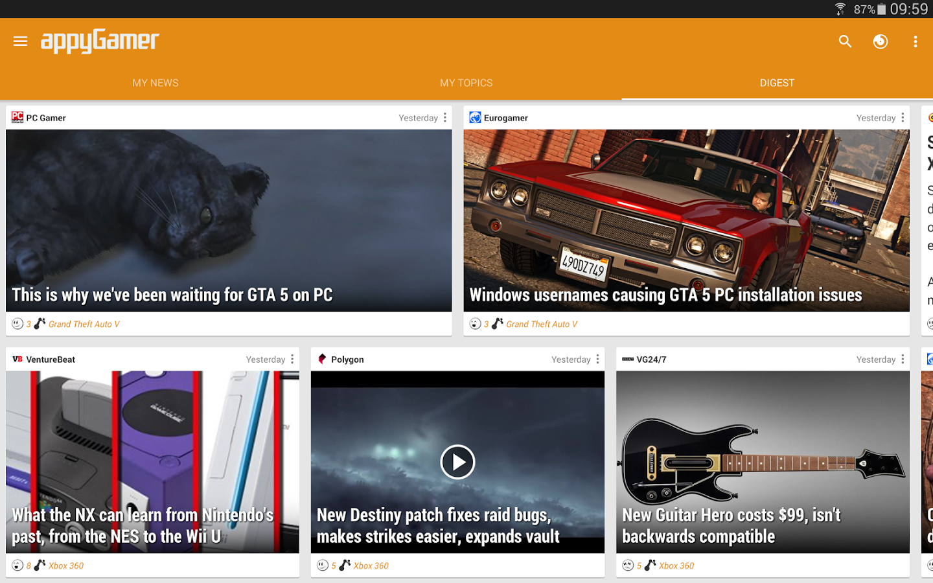
Task: Open Grand Theft Auto V topic under PC Gamer
Action: coord(84,324)
